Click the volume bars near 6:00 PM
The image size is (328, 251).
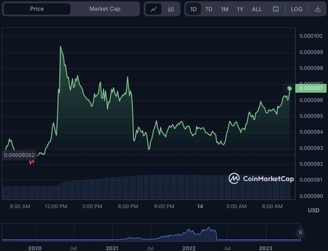point(128,188)
